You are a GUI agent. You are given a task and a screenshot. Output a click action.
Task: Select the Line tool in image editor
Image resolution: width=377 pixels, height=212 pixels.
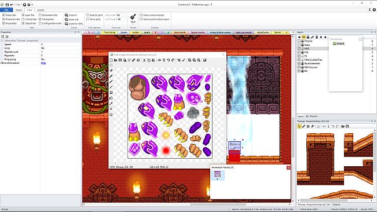coord(111,87)
